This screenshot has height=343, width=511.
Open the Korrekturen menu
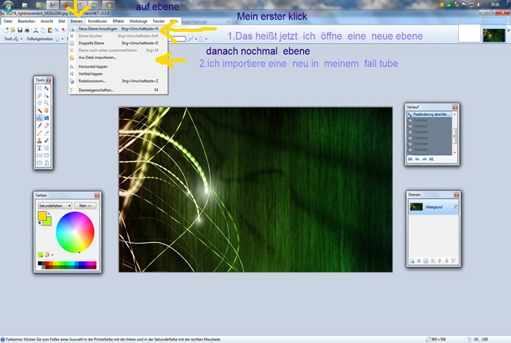[x=97, y=21]
